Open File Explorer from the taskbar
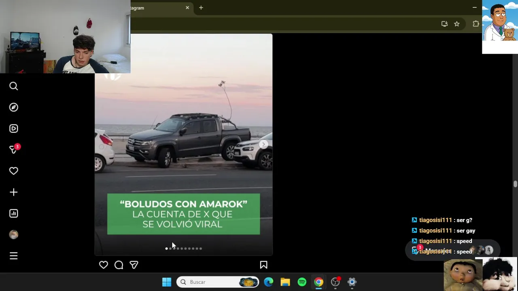 pyautogui.click(x=285, y=282)
